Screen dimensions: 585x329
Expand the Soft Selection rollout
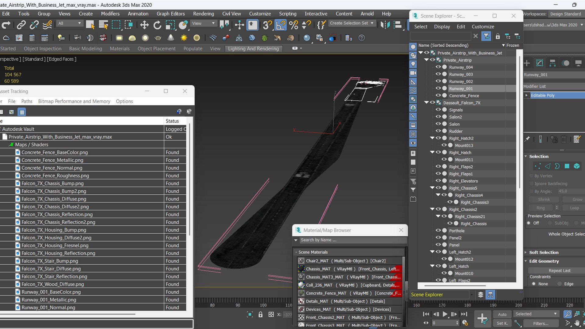pyautogui.click(x=544, y=253)
